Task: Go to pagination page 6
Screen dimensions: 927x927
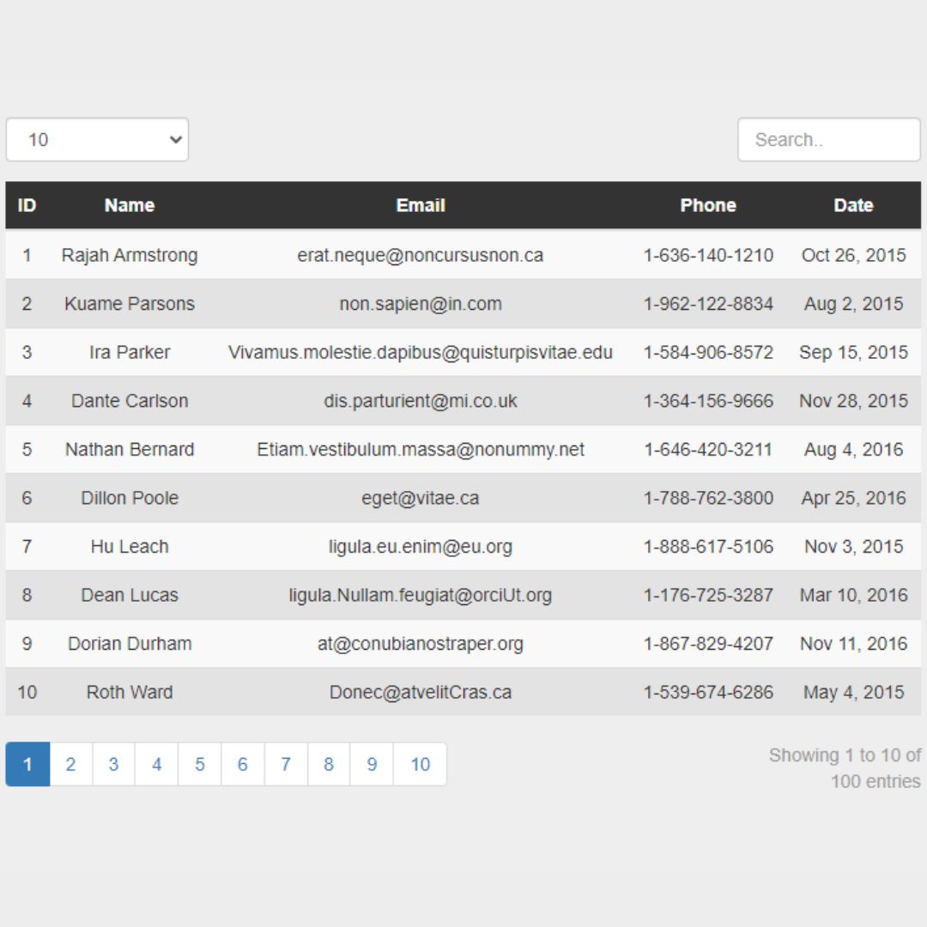Action: click(242, 765)
